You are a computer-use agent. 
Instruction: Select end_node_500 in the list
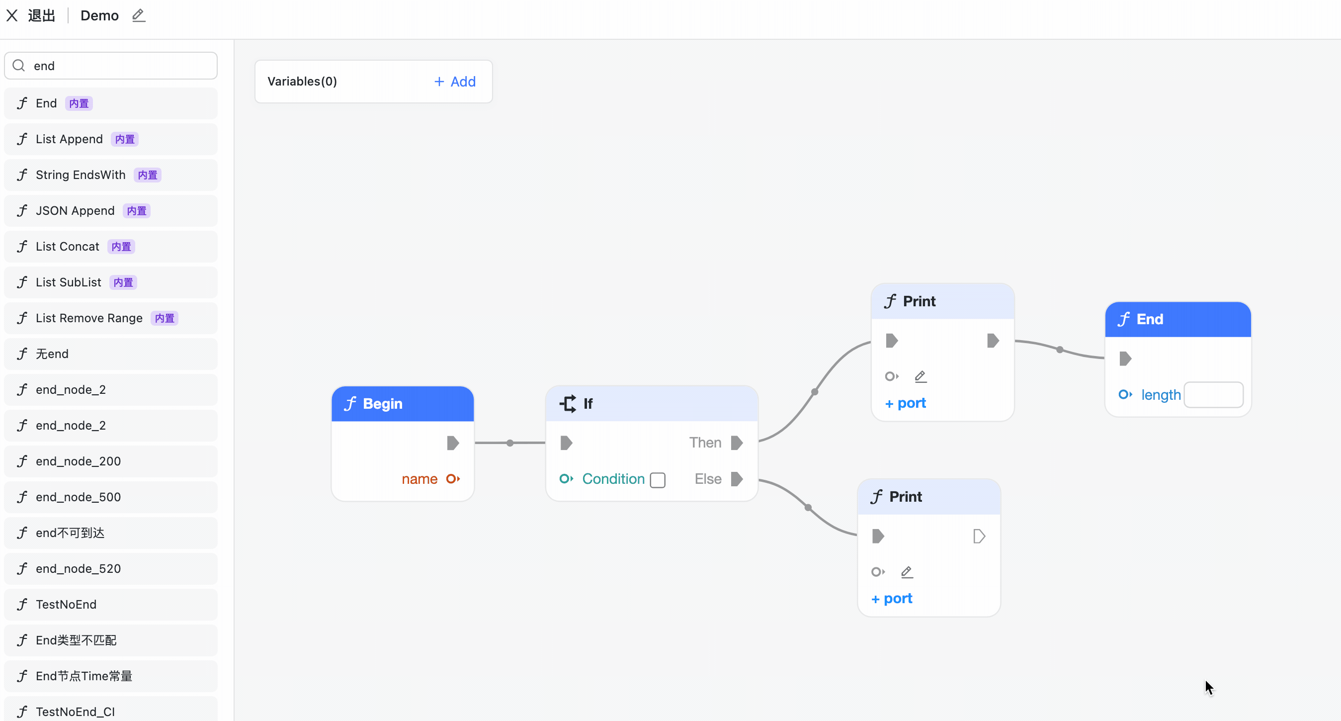pos(111,497)
